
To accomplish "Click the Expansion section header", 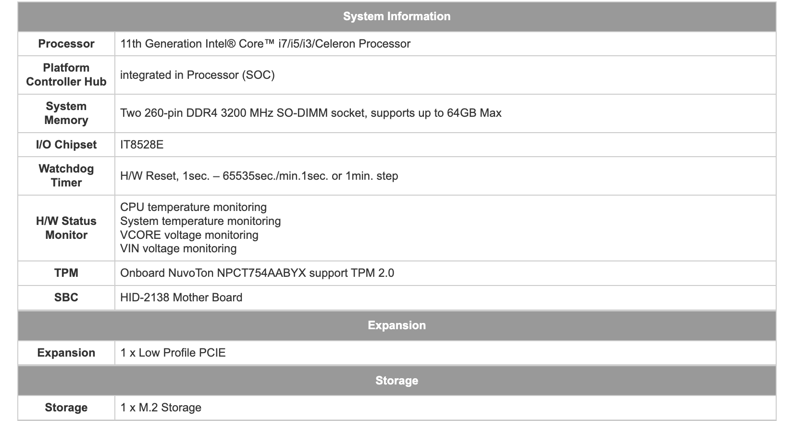I will (x=396, y=325).
